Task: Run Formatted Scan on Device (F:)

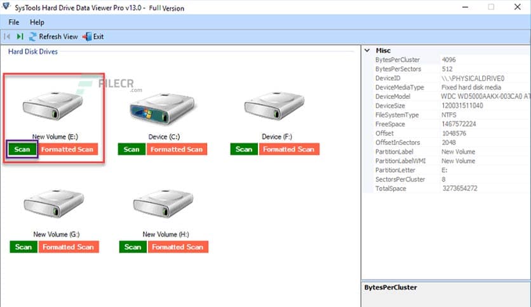Action: click(x=289, y=149)
